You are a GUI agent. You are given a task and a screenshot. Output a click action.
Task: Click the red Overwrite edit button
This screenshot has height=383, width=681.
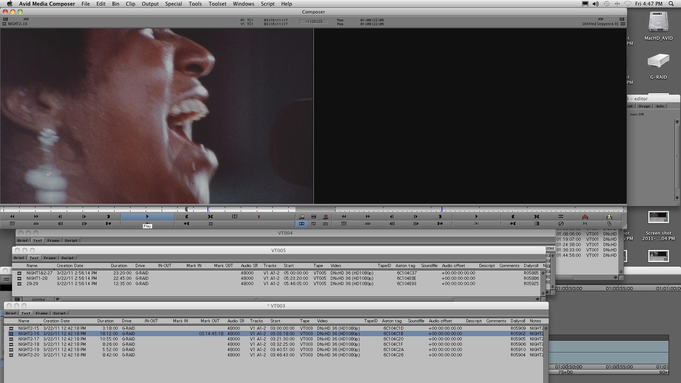(x=326, y=217)
